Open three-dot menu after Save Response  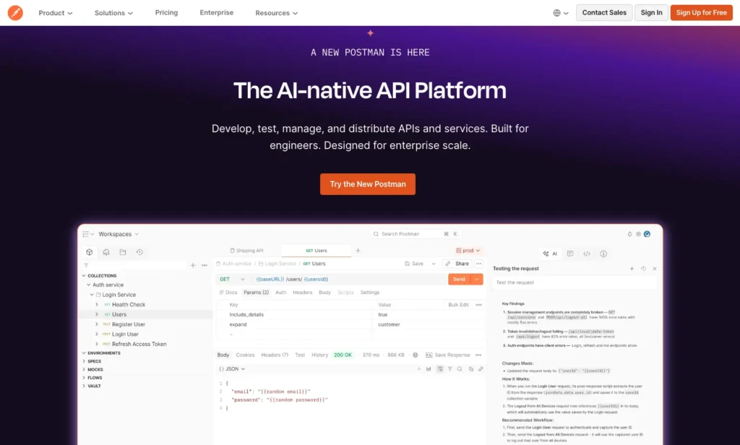coord(478,355)
